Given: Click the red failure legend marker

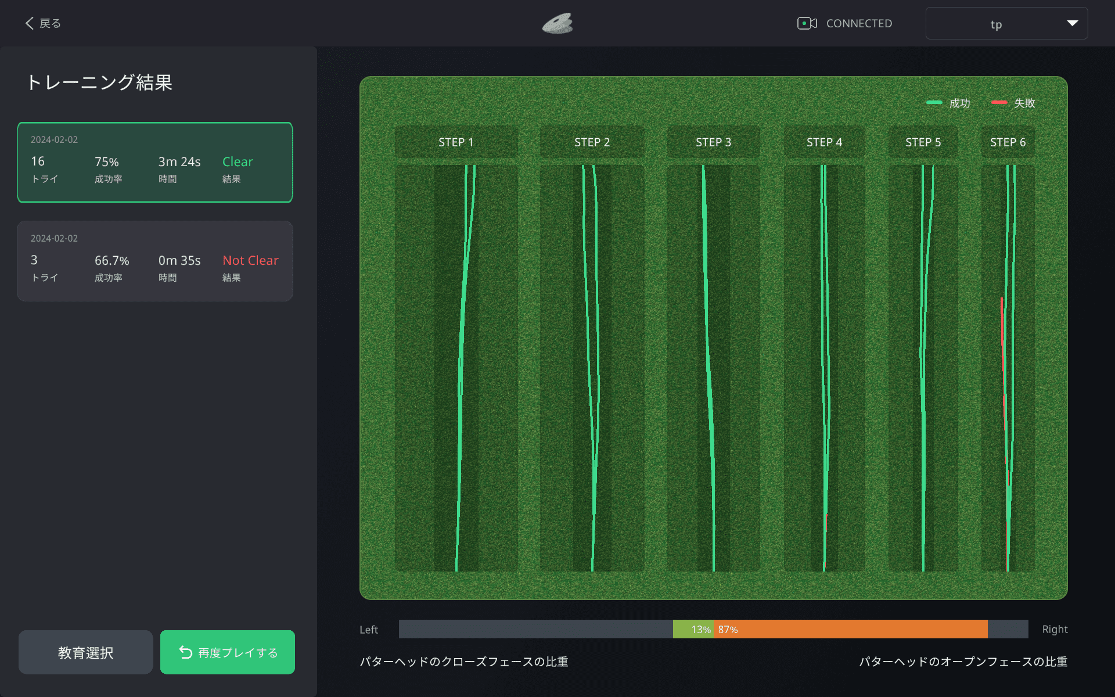Looking at the screenshot, I should [999, 103].
